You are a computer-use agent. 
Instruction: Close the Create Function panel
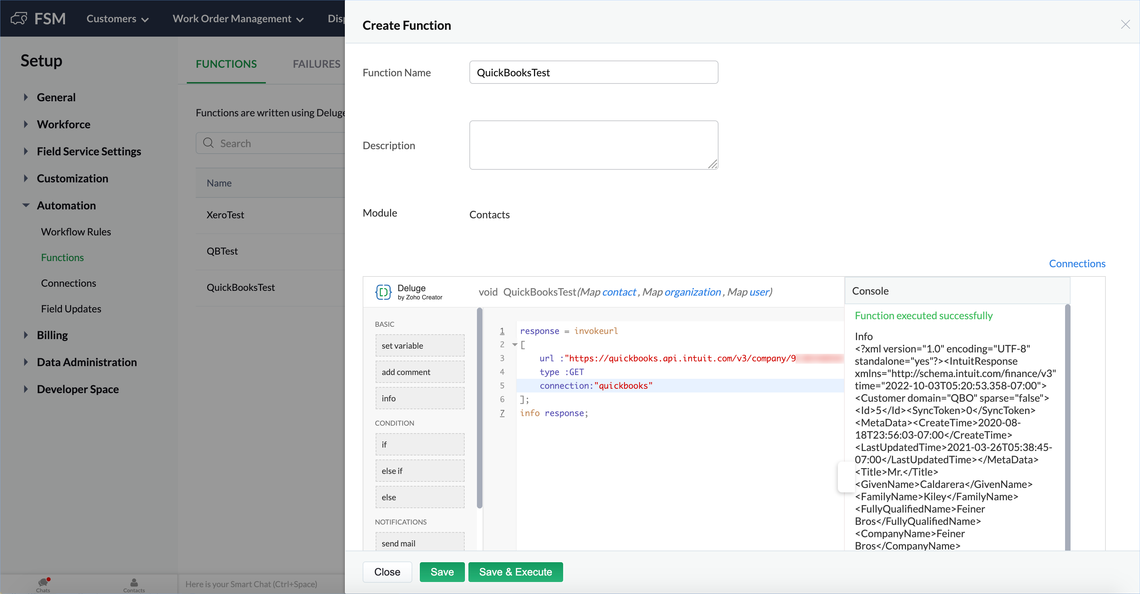click(x=1125, y=25)
